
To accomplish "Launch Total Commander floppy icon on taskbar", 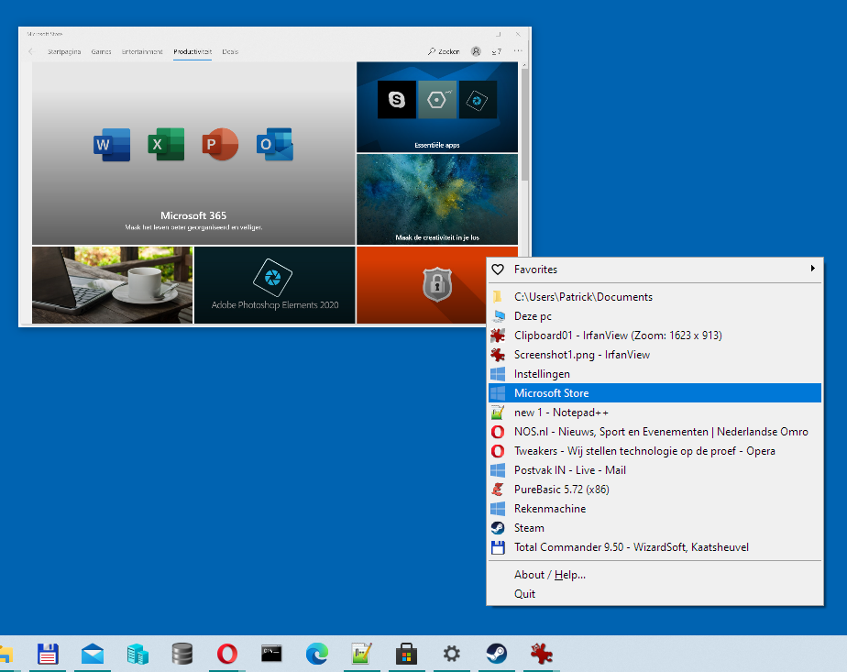I will pos(48,654).
